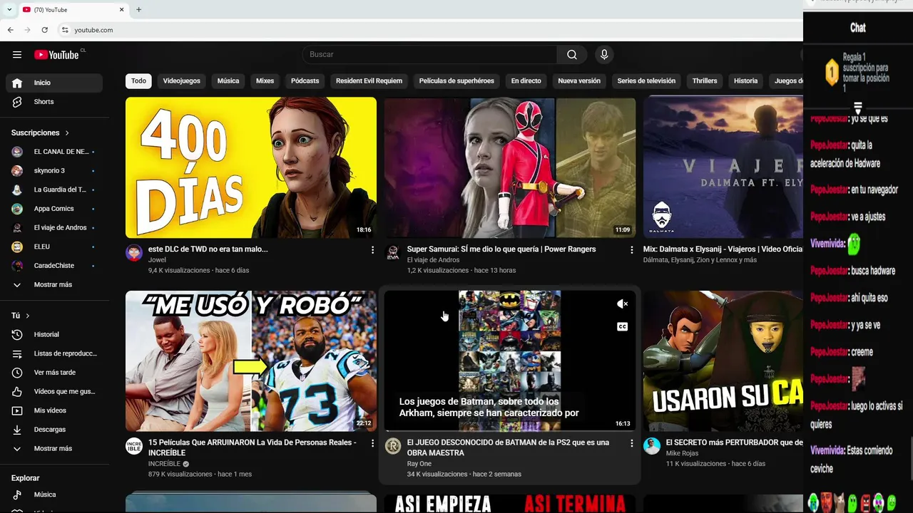Start voice search with microphone icon
Image resolution: width=913 pixels, height=513 pixels.
point(604,55)
